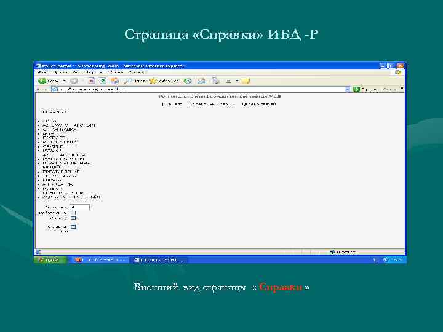Toggle the 'Списки' checkbox
Viewport: 443px width, 332px height.
pyautogui.click(x=73, y=218)
